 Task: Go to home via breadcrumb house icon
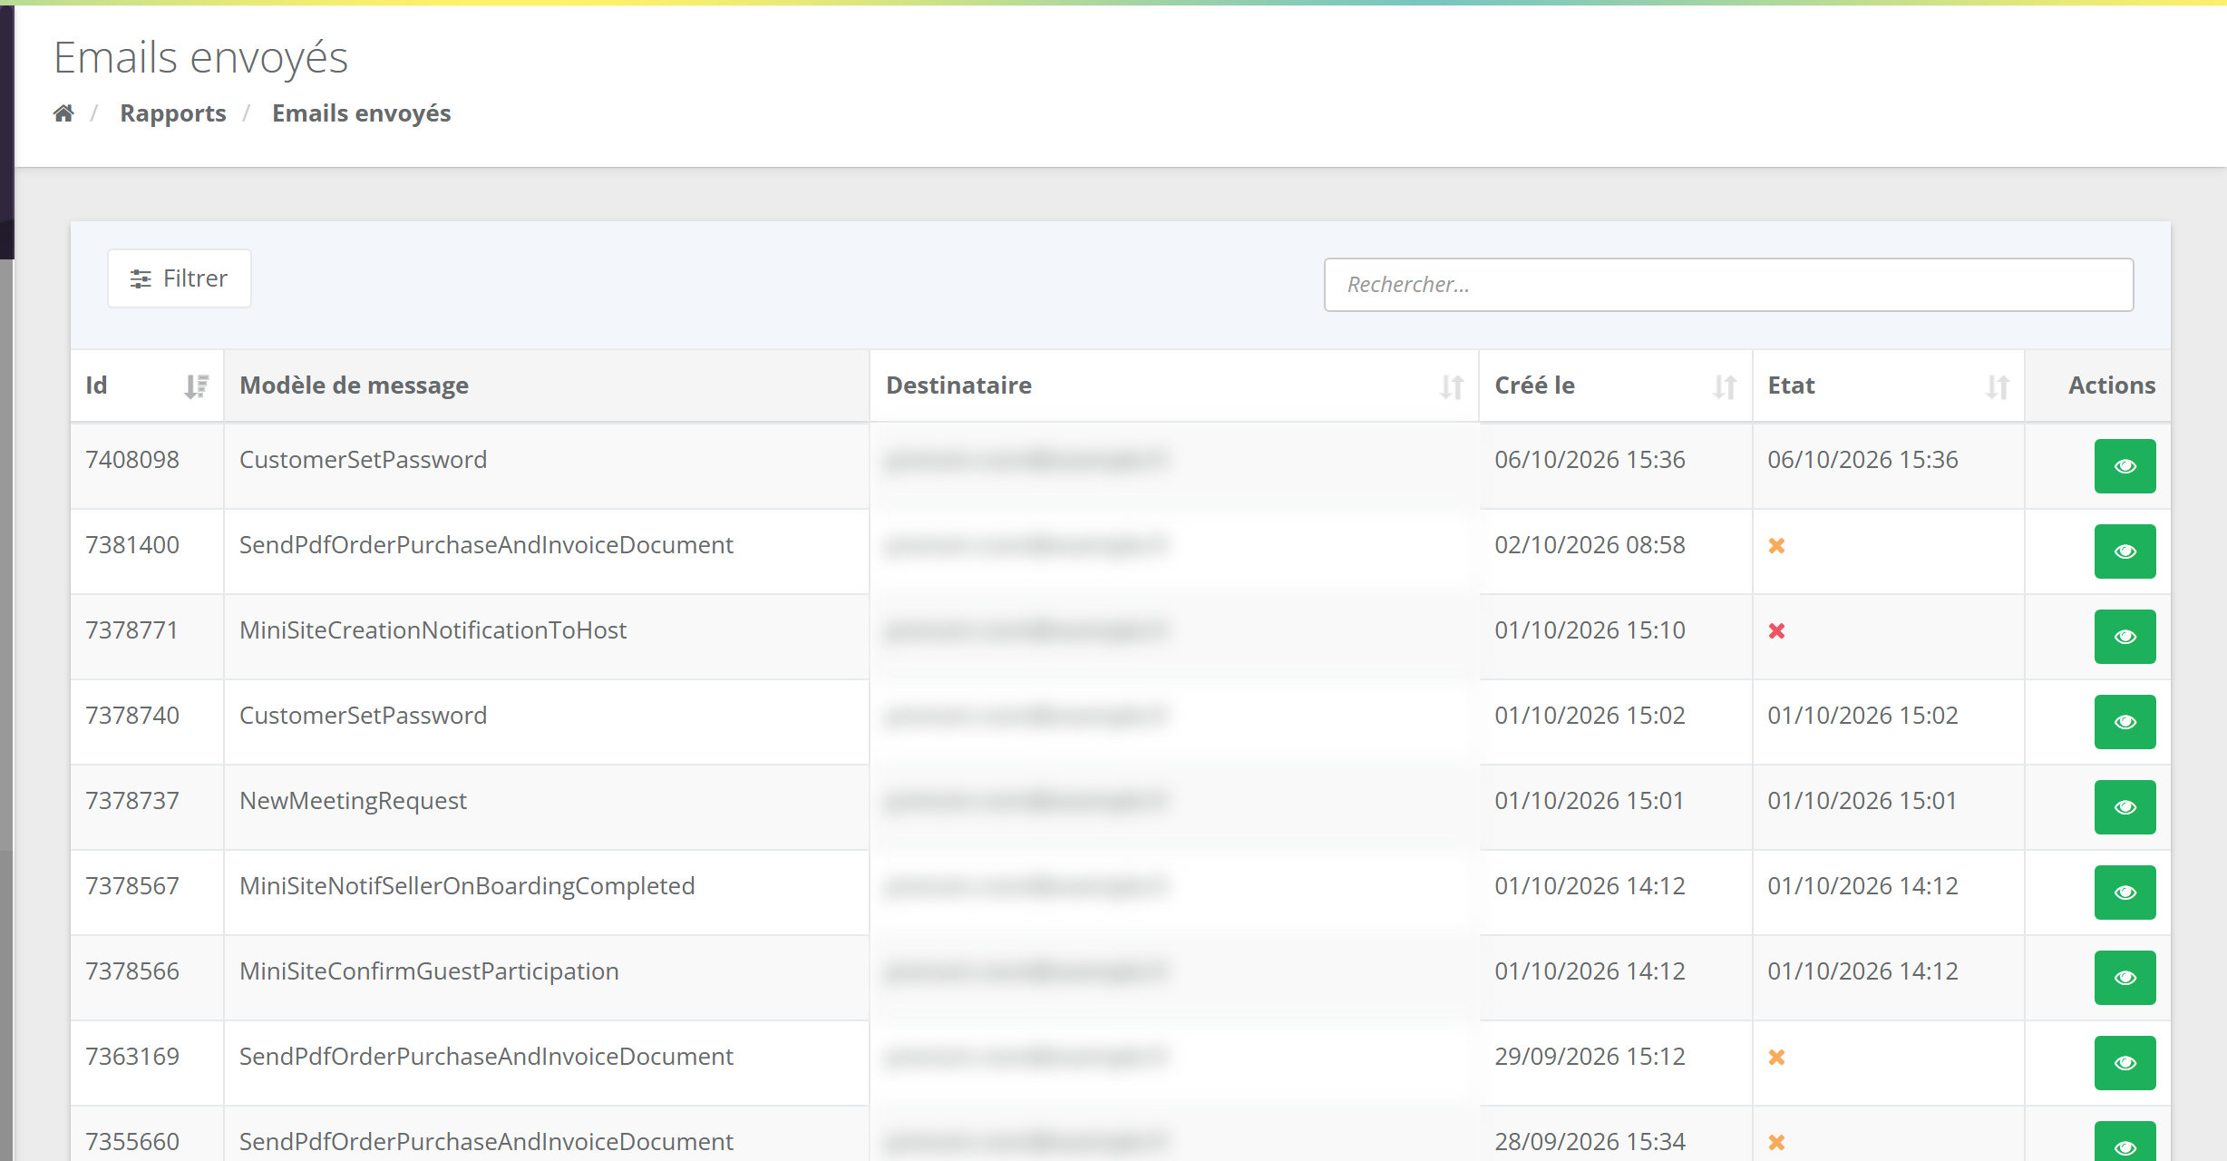[x=63, y=113]
